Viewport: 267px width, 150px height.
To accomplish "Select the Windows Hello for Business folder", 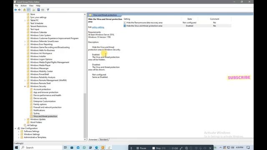I will pos(43,50).
